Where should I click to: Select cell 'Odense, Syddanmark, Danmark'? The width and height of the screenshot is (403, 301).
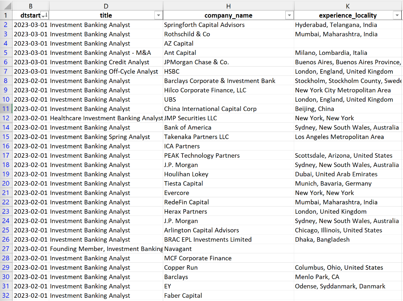click(x=348, y=286)
